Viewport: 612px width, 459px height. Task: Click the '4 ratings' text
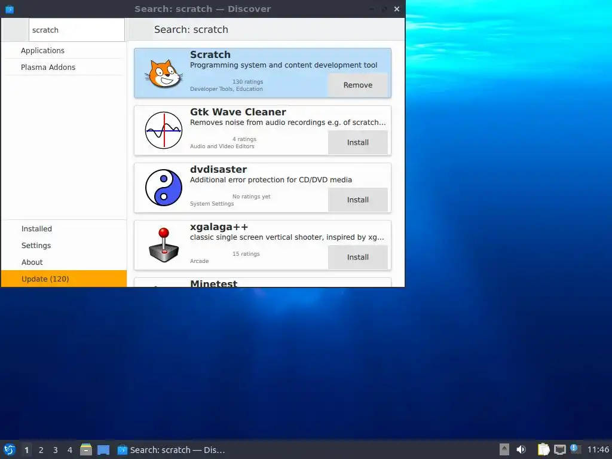coord(244,139)
